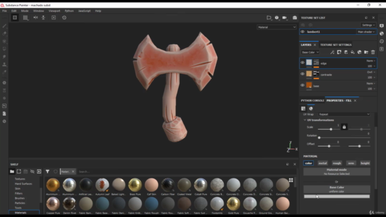
Task: Click the Scale slider handle
Action: 331,129
